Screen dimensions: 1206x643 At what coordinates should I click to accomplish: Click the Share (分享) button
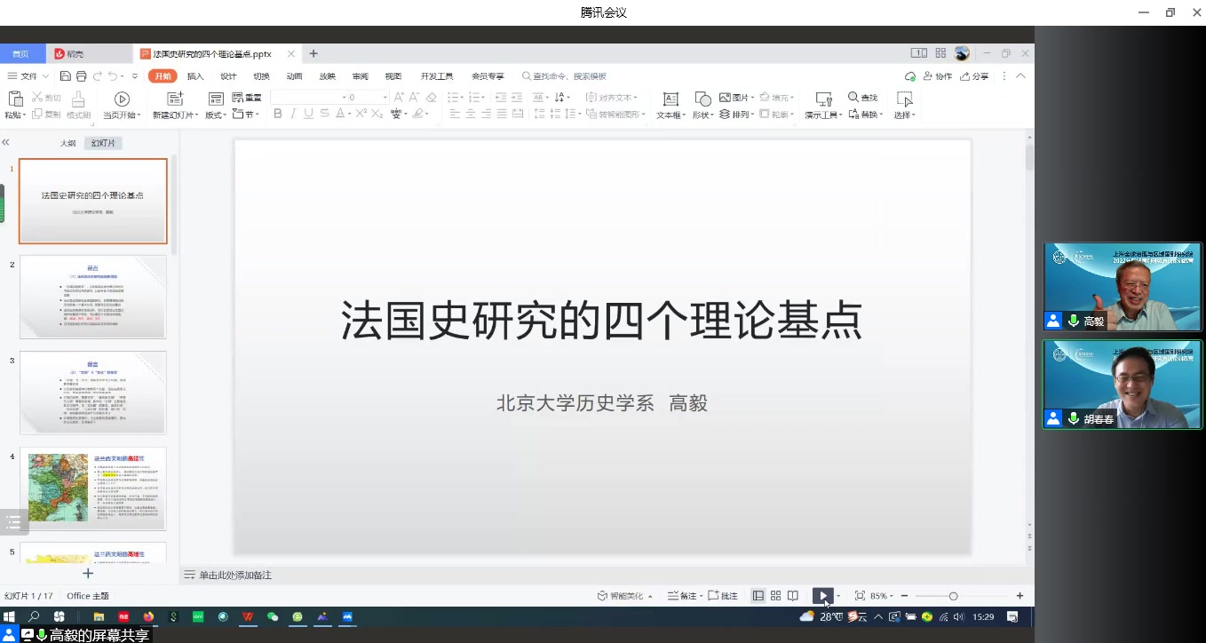974,76
